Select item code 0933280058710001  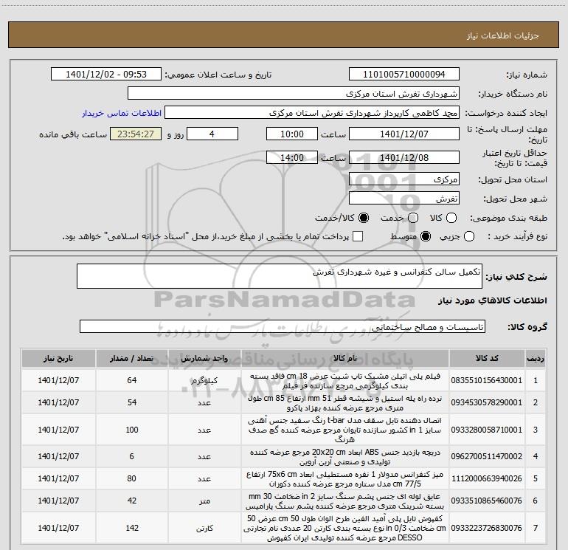(487, 430)
